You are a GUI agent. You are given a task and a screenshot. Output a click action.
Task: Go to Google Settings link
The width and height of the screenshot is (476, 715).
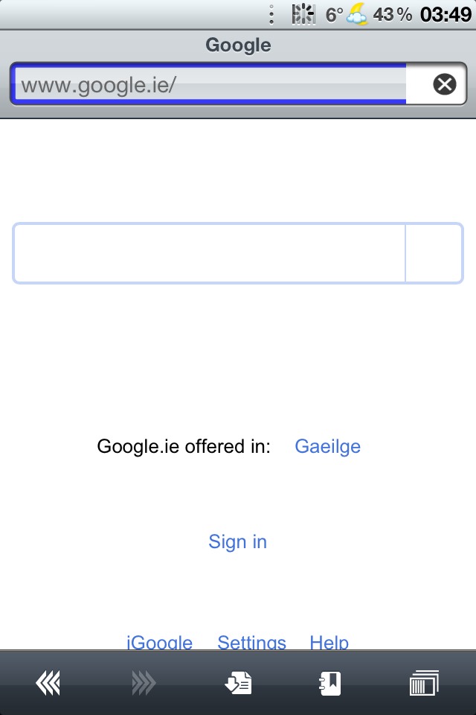(x=251, y=642)
